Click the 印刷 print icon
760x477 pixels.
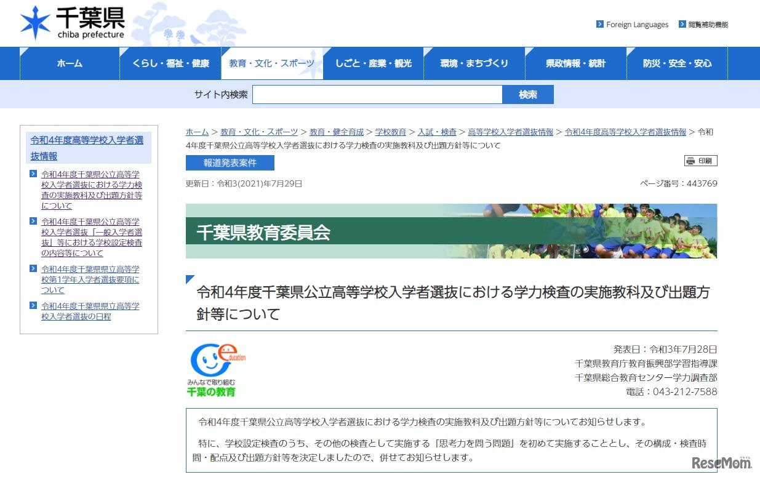pyautogui.click(x=700, y=160)
